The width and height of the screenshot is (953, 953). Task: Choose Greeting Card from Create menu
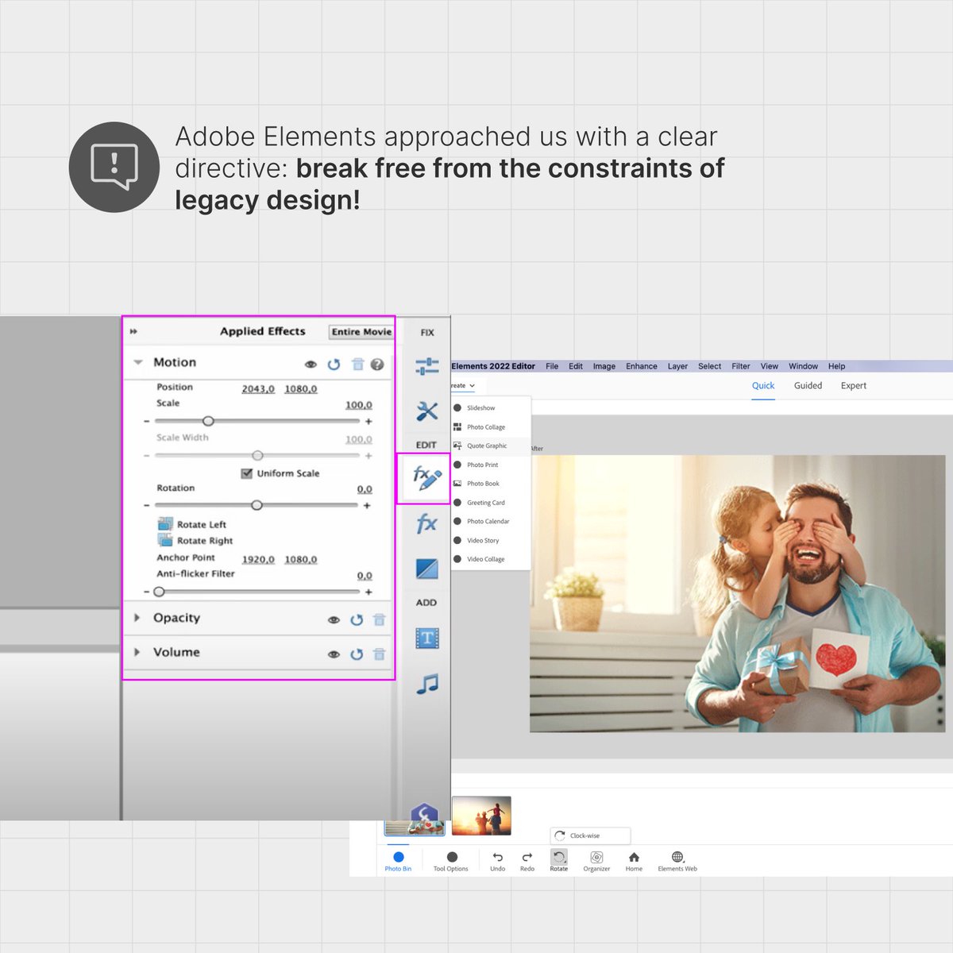tap(490, 503)
